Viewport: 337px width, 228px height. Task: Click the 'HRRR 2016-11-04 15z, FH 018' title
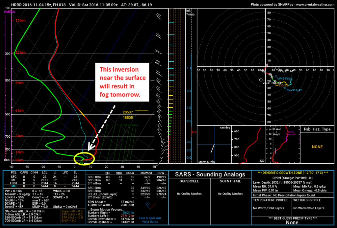[39, 5]
